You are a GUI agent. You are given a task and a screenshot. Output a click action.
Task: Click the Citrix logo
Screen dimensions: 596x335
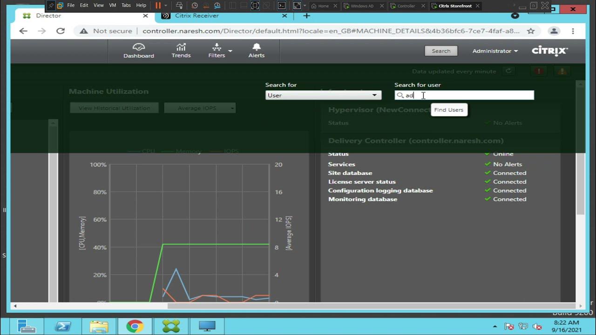pyautogui.click(x=550, y=51)
